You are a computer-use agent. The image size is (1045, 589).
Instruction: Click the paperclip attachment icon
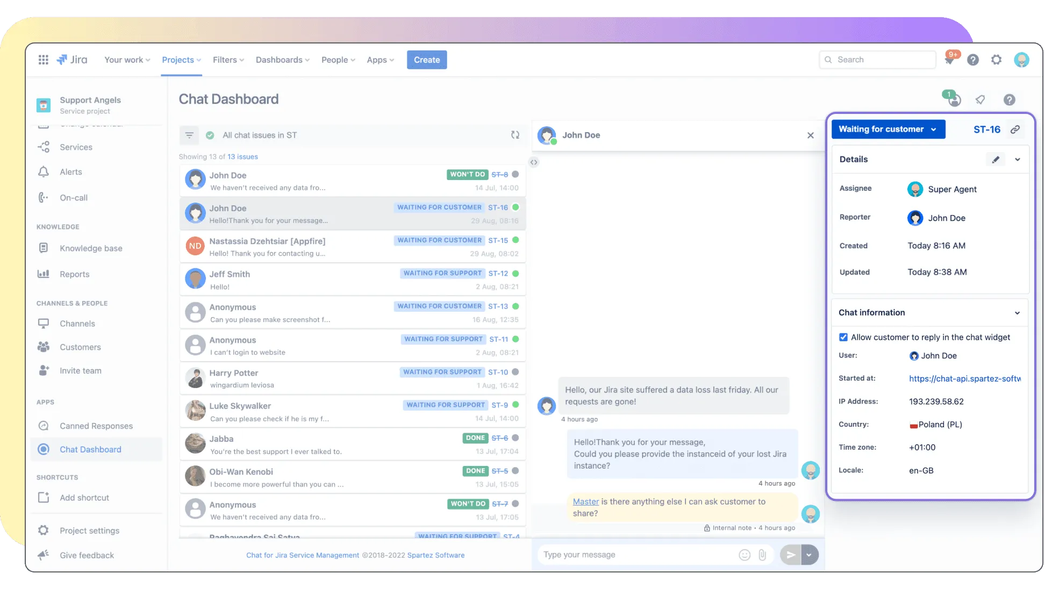tap(762, 555)
